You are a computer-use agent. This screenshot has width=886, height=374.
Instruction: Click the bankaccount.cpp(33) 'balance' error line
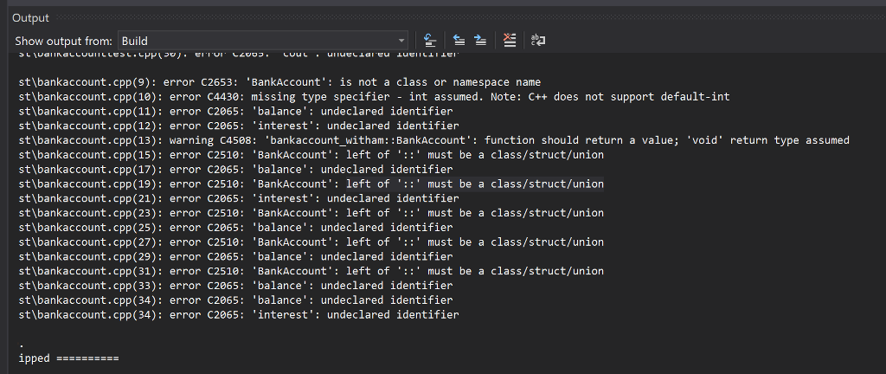click(x=235, y=286)
